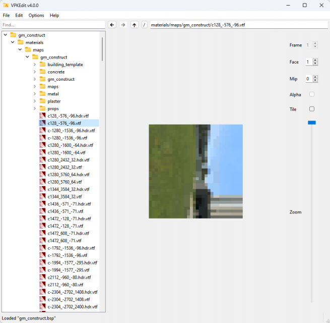
Task: Click the root slash path button
Action: (145, 25)
